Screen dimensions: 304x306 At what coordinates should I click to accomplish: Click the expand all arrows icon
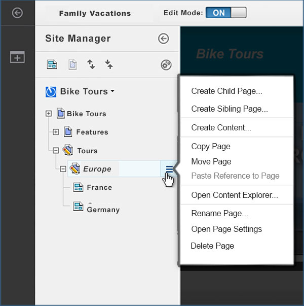coord(91,64)
